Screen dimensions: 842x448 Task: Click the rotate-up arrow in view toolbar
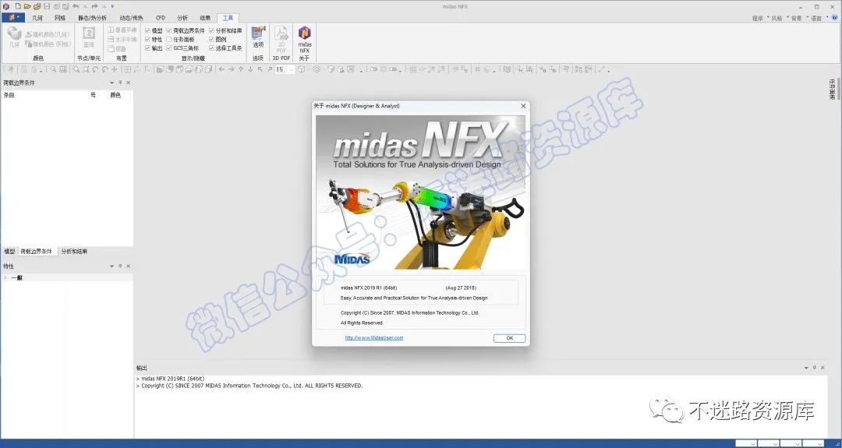pos(241,69)
